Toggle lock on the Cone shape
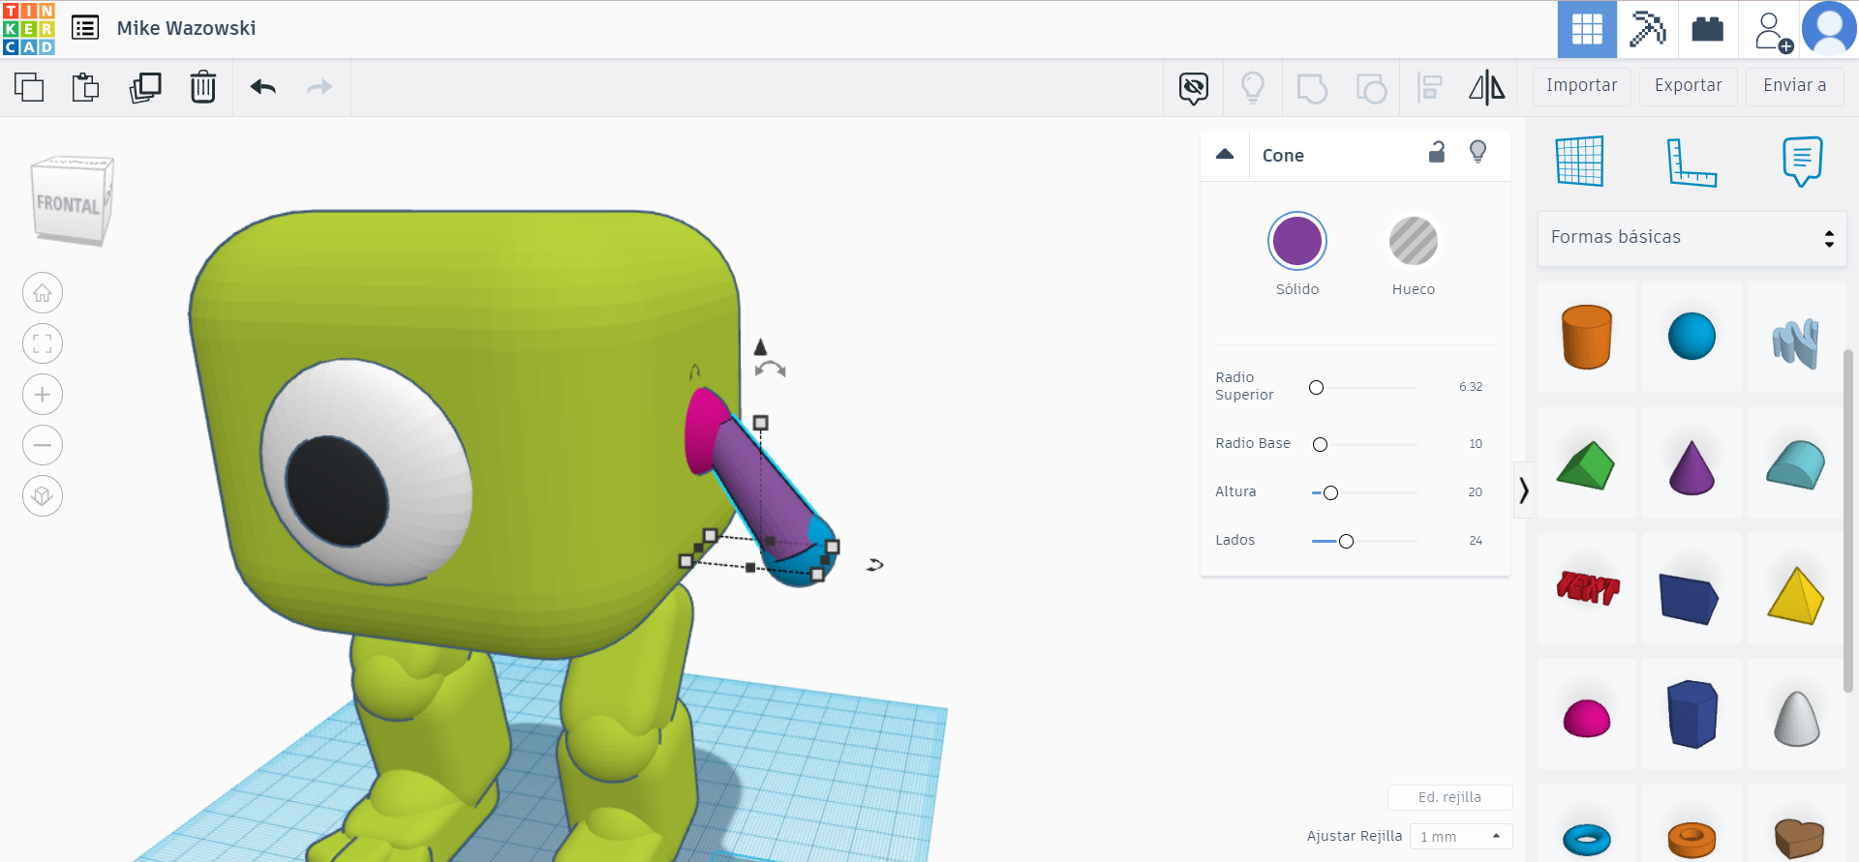1859x862 pixels. pyautogui.click(x=1437, y=152)
